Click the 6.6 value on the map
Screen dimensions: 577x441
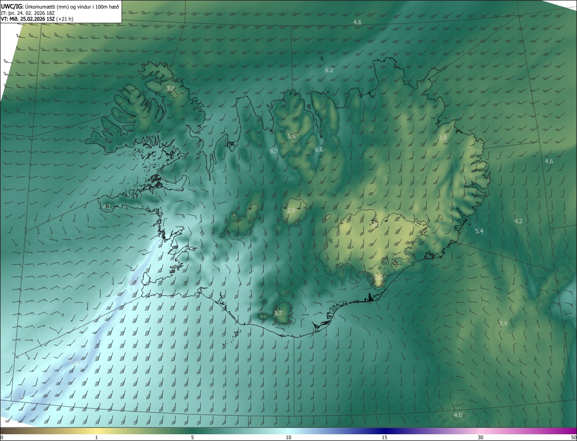coord(319,149)
